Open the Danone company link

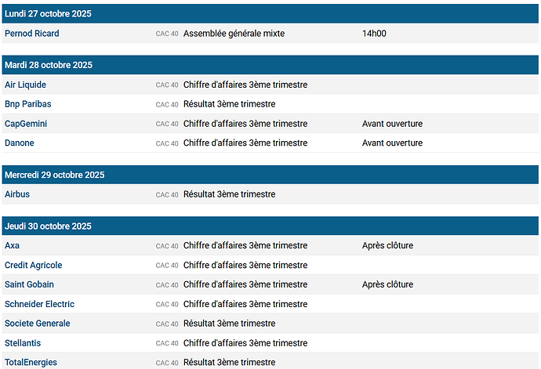pyautogui.click(x=20, y=143)
